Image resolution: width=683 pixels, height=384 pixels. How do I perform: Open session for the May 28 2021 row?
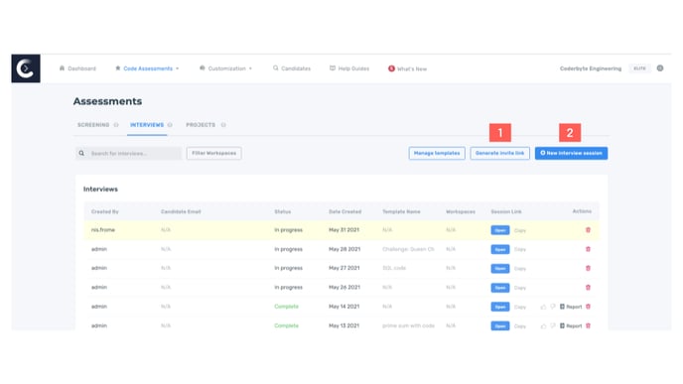(500, 249)
